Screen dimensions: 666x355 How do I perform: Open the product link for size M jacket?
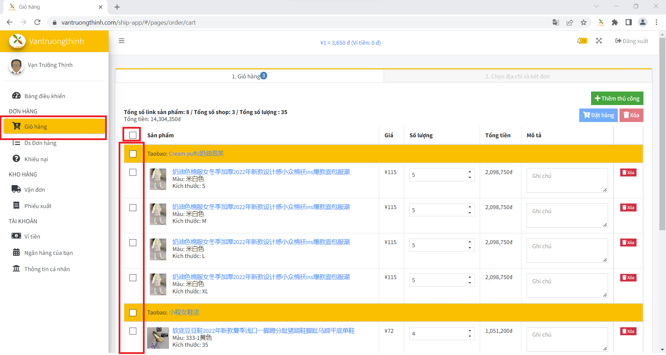tap(261, 207)
